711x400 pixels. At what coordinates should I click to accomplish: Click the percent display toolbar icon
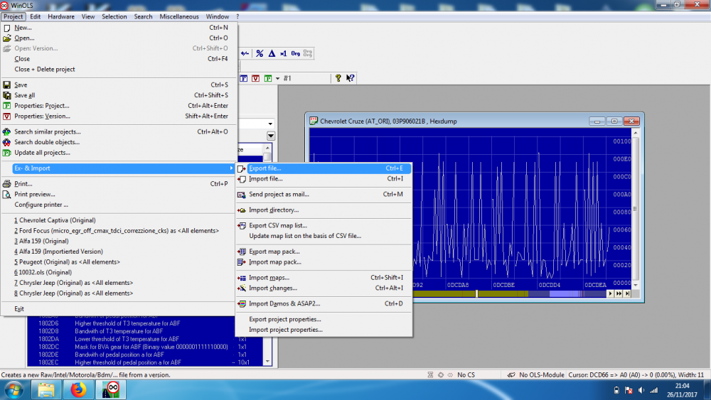click(260, 53)
